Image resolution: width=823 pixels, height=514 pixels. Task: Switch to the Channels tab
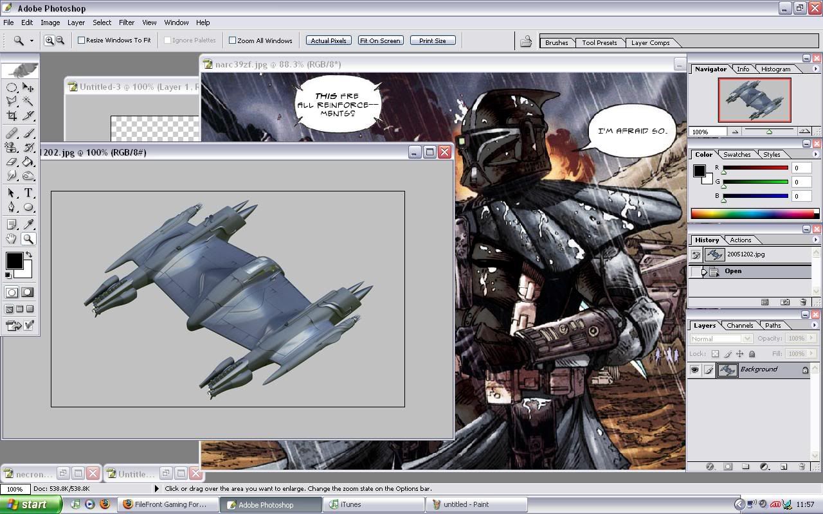(739, 325)
